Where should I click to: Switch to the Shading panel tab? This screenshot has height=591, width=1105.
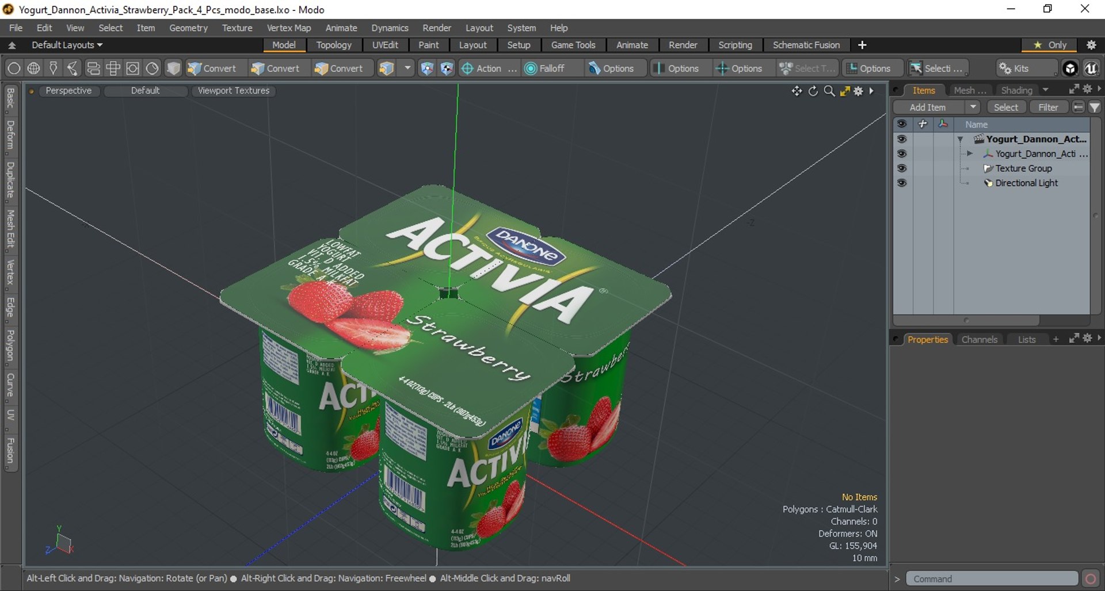point(1016,90)
